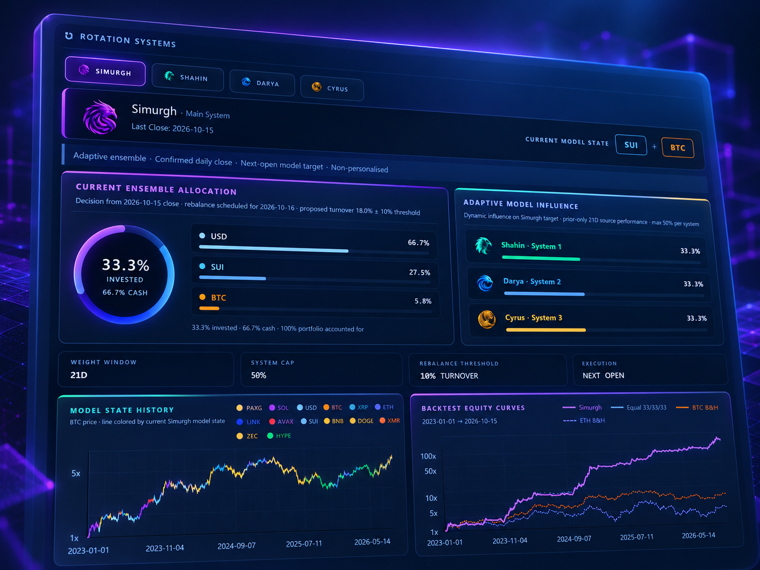Click the DOGE legend color dot
The width and height of the screenshot is (760, 570).
tap(353, 421)
